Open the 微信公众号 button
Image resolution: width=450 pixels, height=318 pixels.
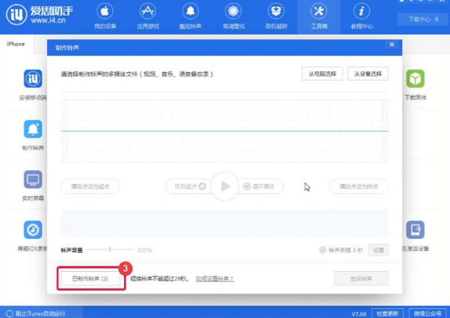[427, 314]
